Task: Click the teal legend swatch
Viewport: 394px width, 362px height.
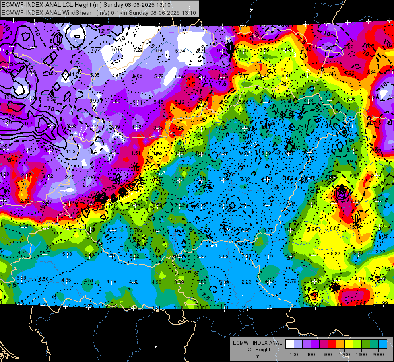Action: point(374,344)
